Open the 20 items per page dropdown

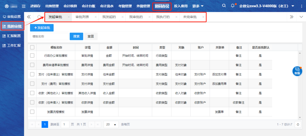111,124
